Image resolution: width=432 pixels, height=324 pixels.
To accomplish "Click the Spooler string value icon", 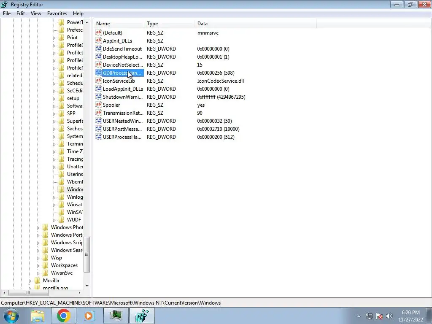I will coord(99,105).
